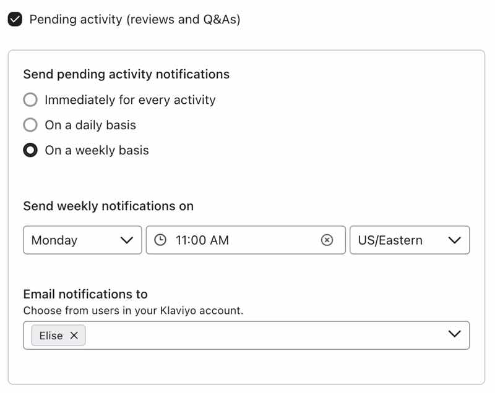Uncheck Pending activity (reviews and Q&As)

point(15,19)
